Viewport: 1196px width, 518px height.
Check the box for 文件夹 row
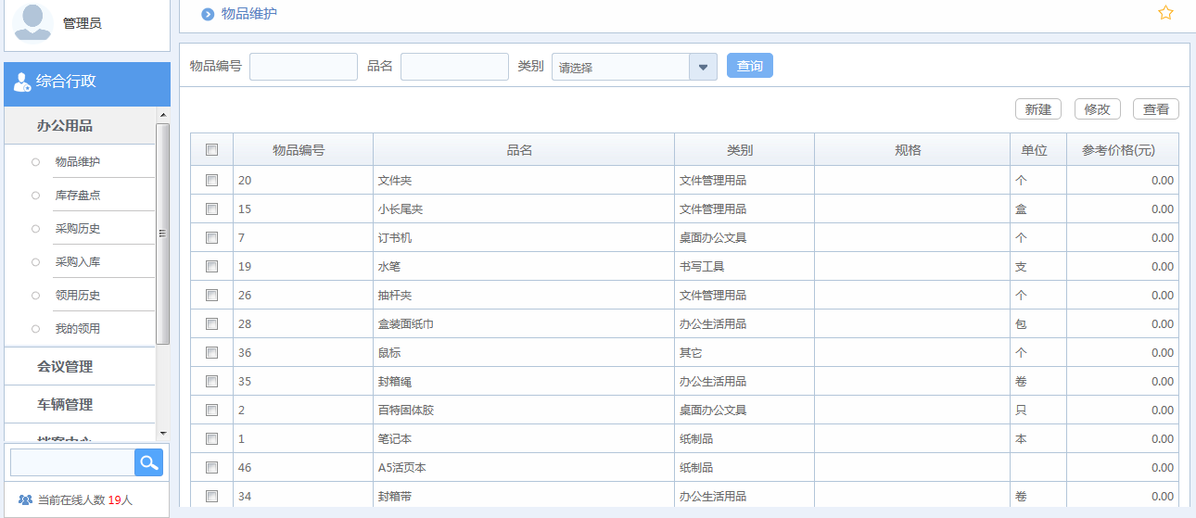pos(211,180)
